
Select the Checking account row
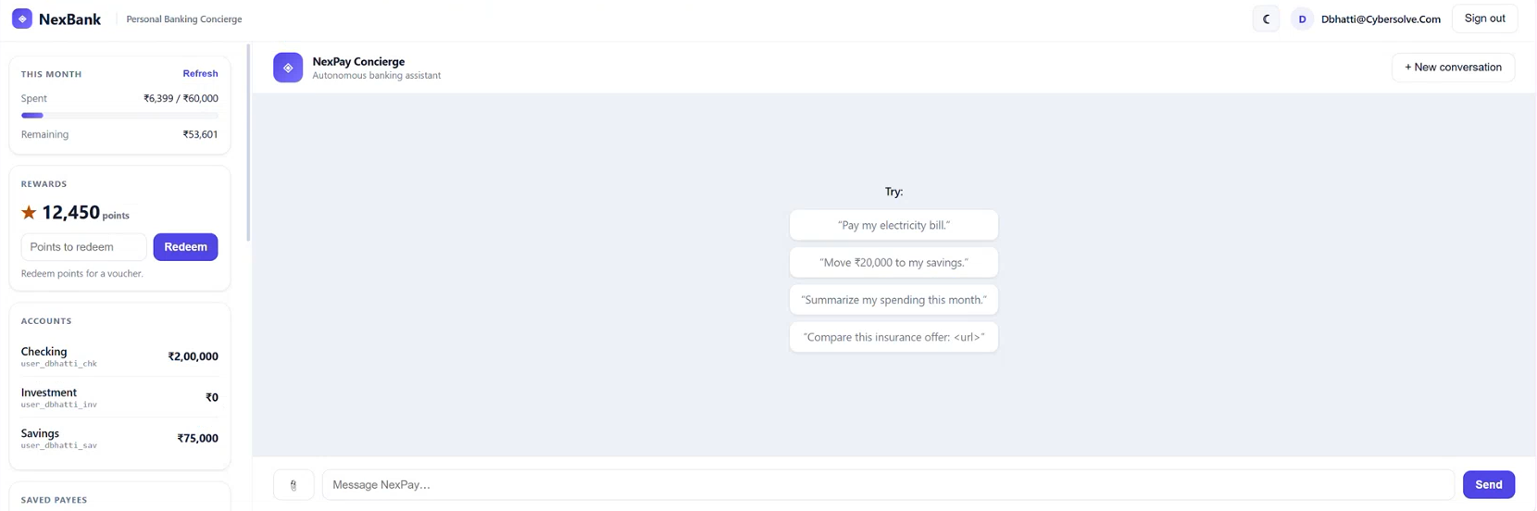[x=119, y=356]
